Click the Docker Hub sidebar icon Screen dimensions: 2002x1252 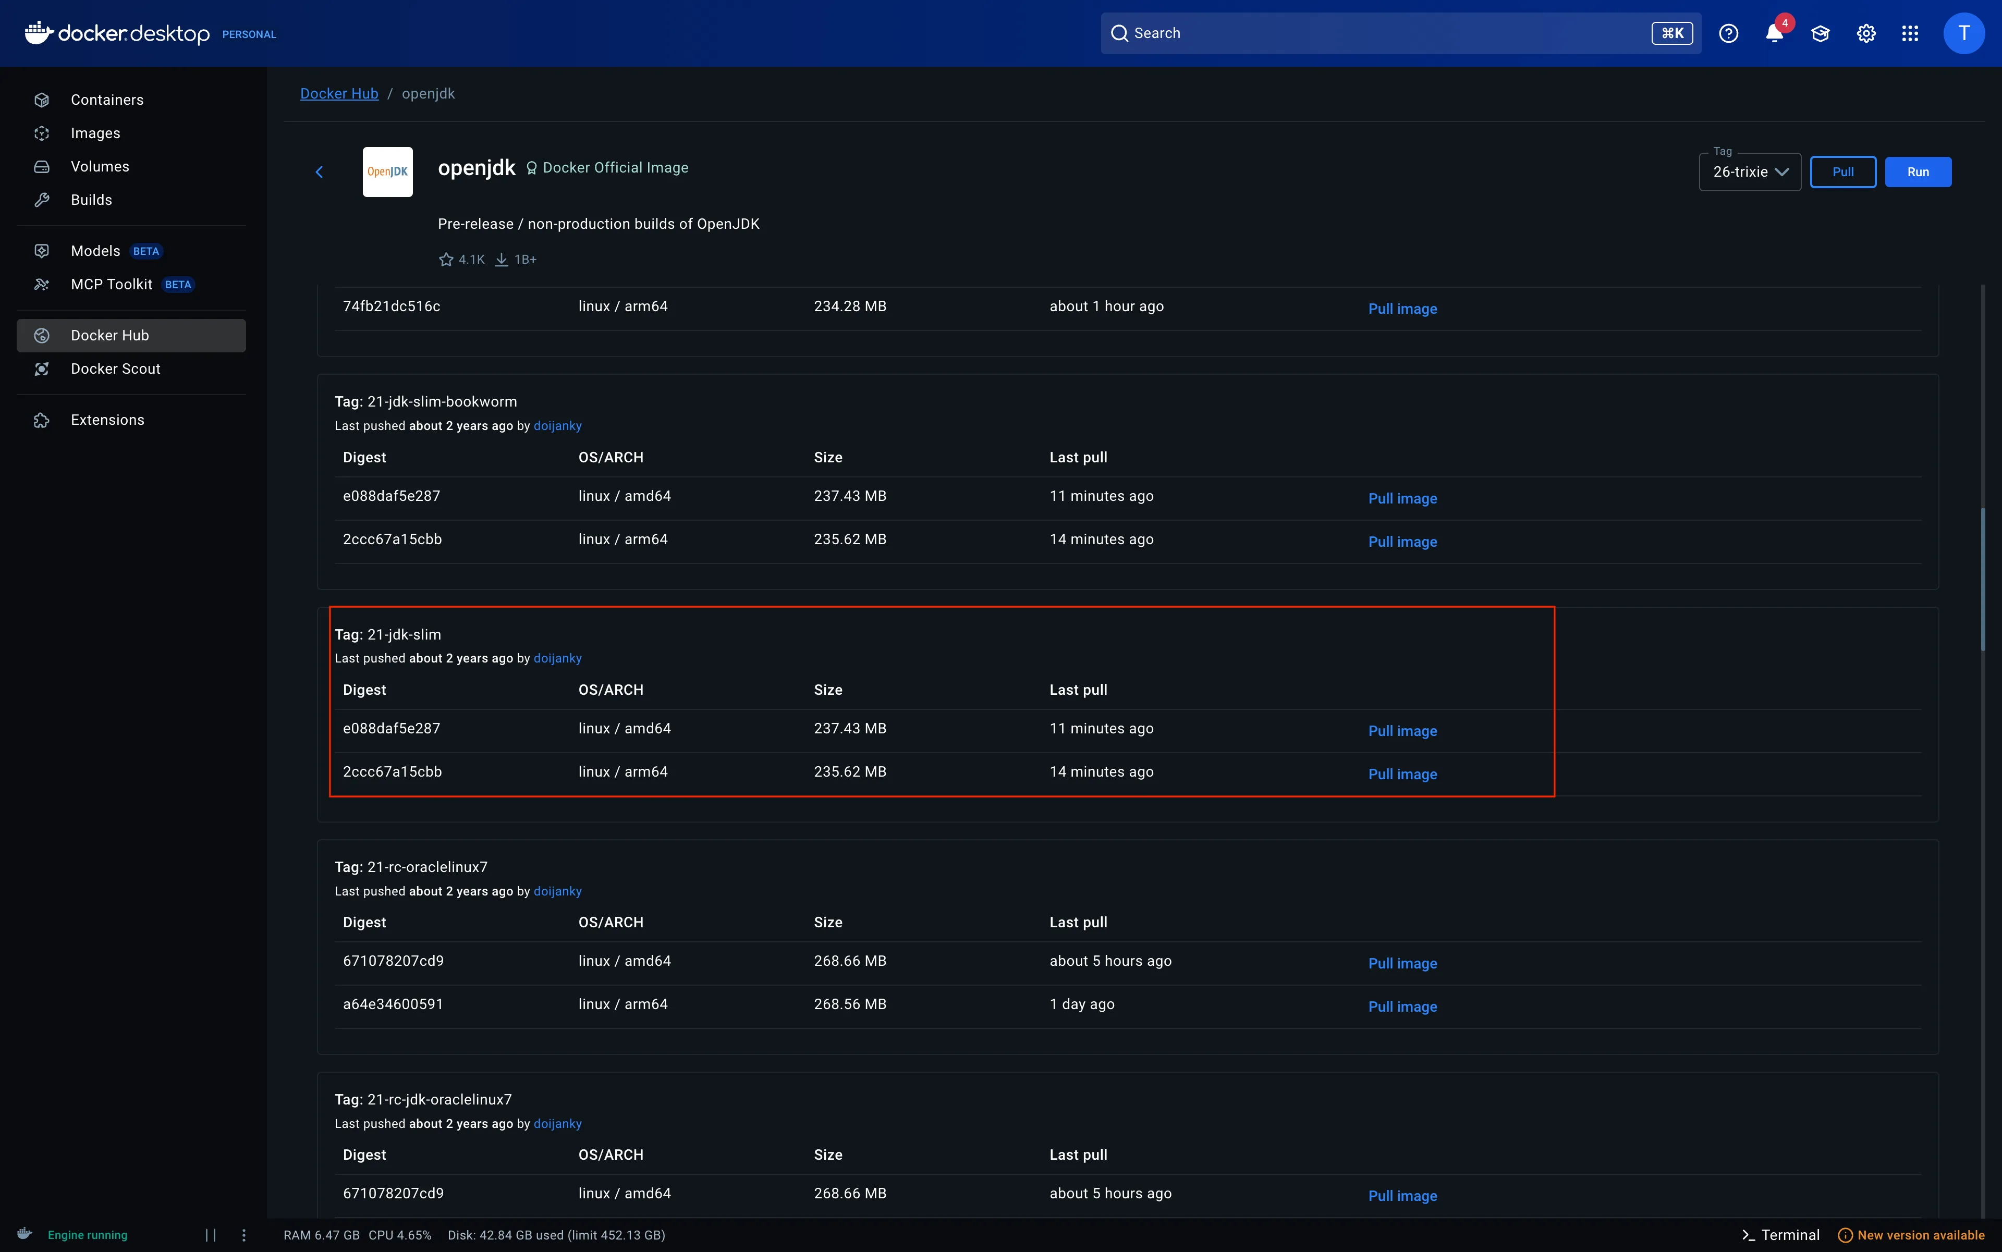(x=41, y=335)
